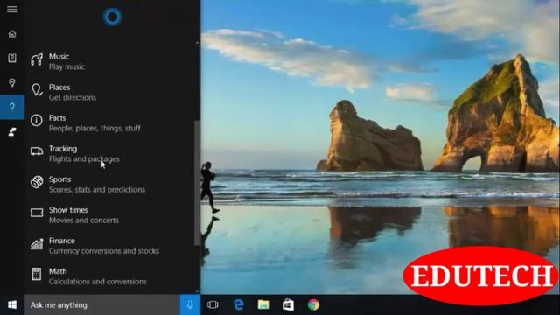Click the 'Get directions' subtitle
The image size is (560, 315).
(73, 97)
